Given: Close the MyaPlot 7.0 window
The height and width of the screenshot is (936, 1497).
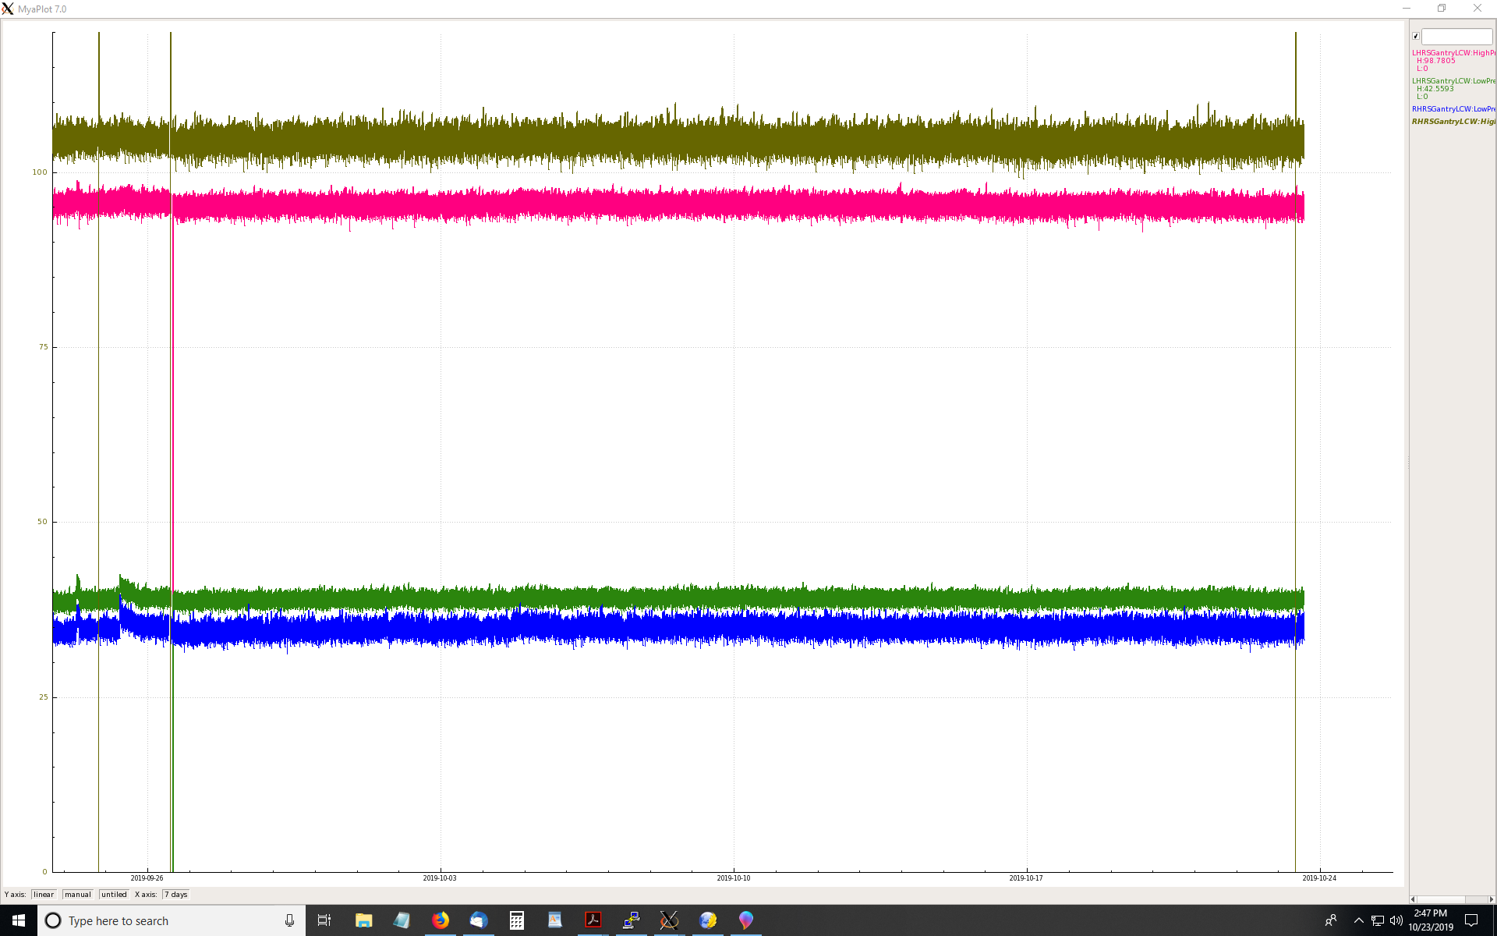Looking at the screenshot, I should pos(1478,9).
